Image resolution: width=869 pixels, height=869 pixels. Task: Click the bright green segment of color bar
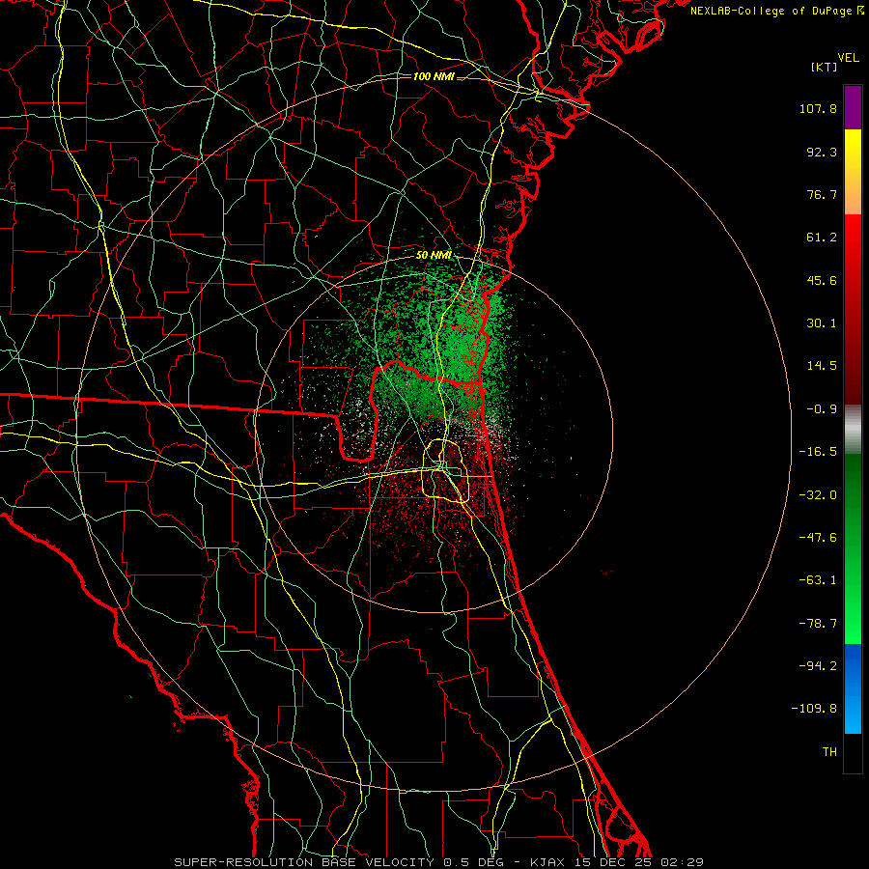pyautogui.click(x=853, y=548)
